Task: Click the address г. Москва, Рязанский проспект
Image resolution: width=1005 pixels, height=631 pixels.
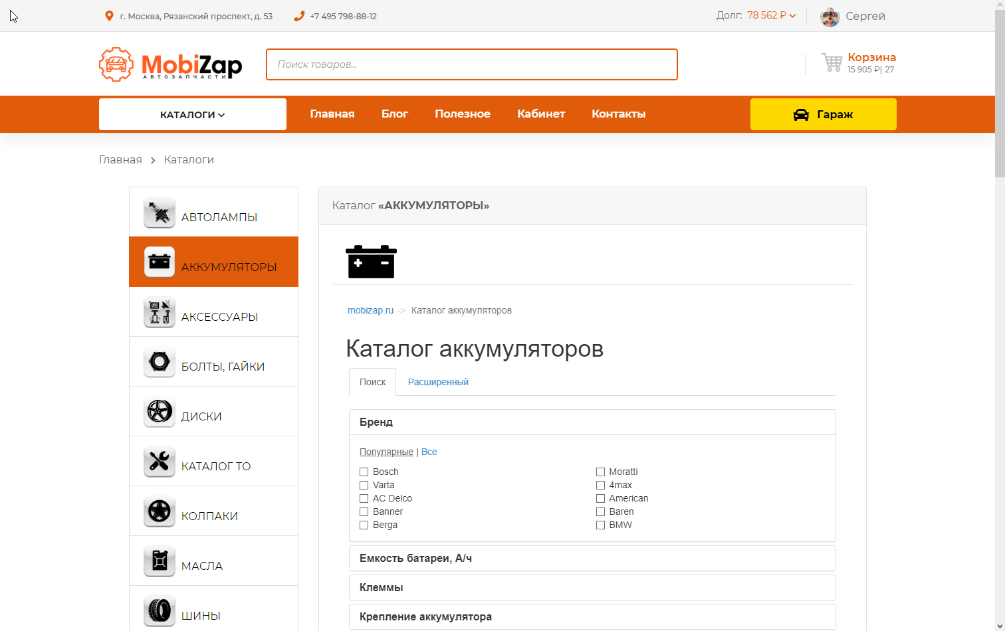Action: pos(196,16)
